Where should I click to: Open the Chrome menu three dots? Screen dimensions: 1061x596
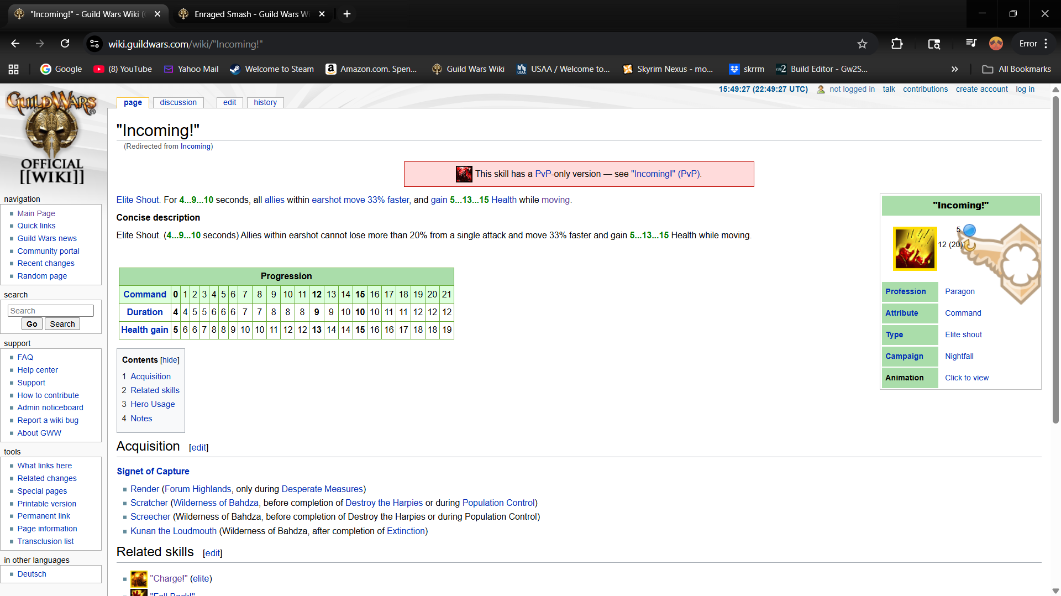[x=1046, y=44]
